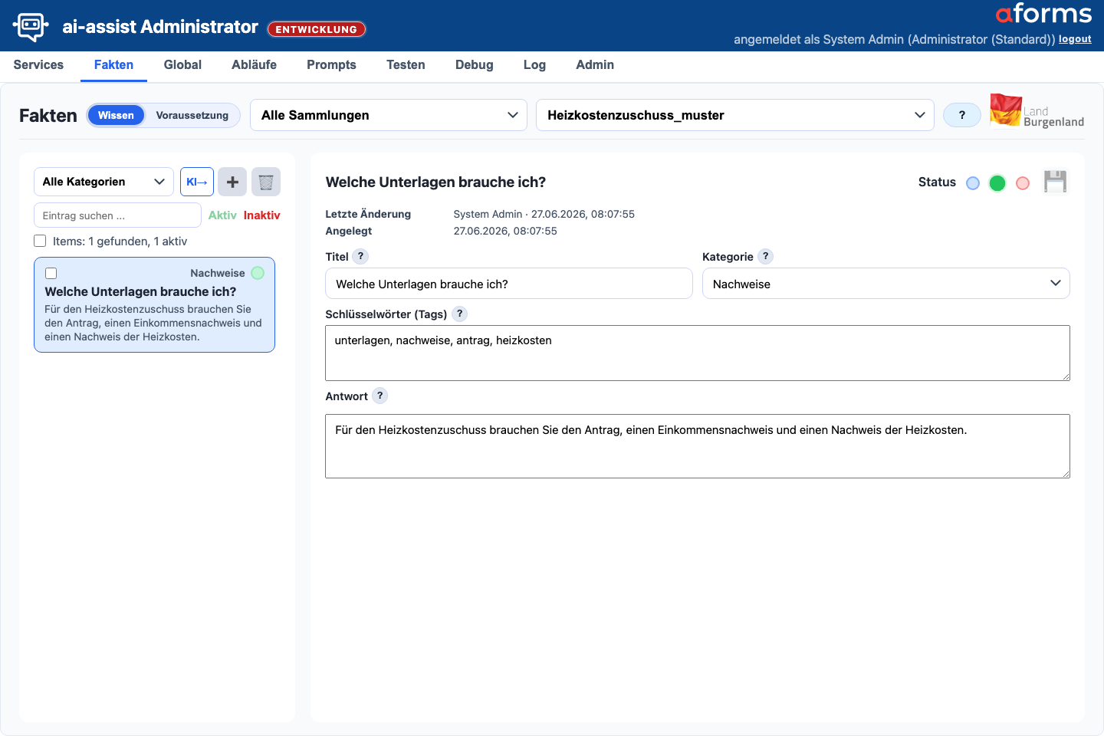Switch the Fakten toggle to Voraussetzung
1104x736 pixels.
[192, 115]
